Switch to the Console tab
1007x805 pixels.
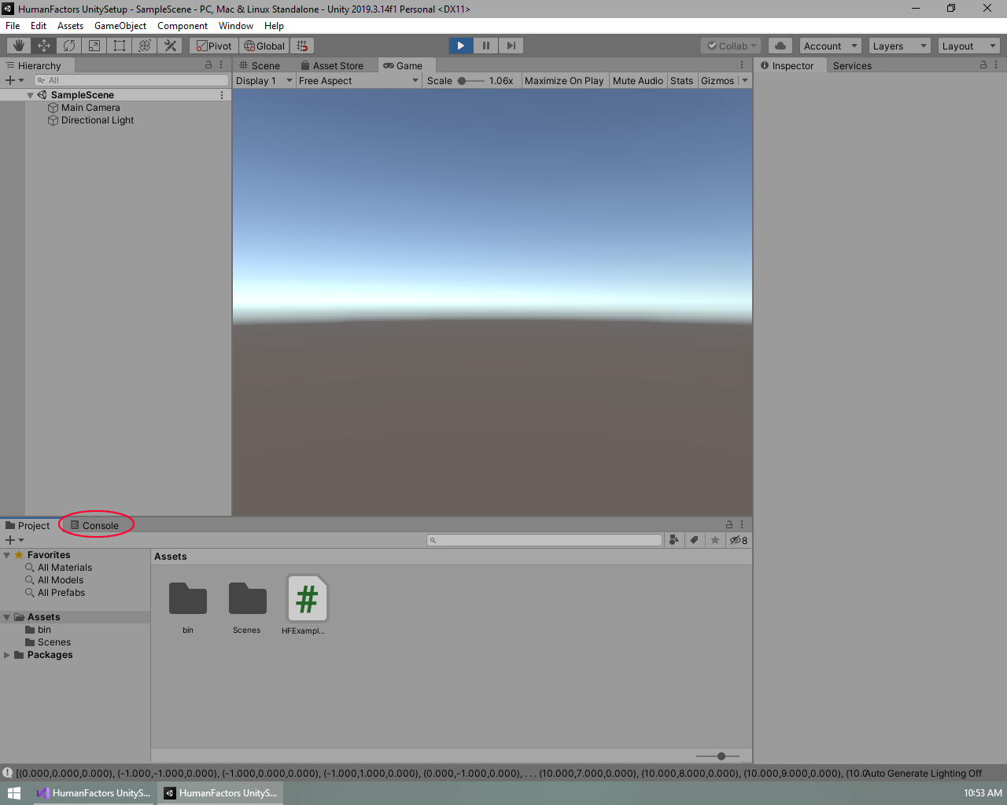point(94,525)
